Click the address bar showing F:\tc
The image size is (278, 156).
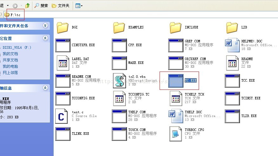141,15
